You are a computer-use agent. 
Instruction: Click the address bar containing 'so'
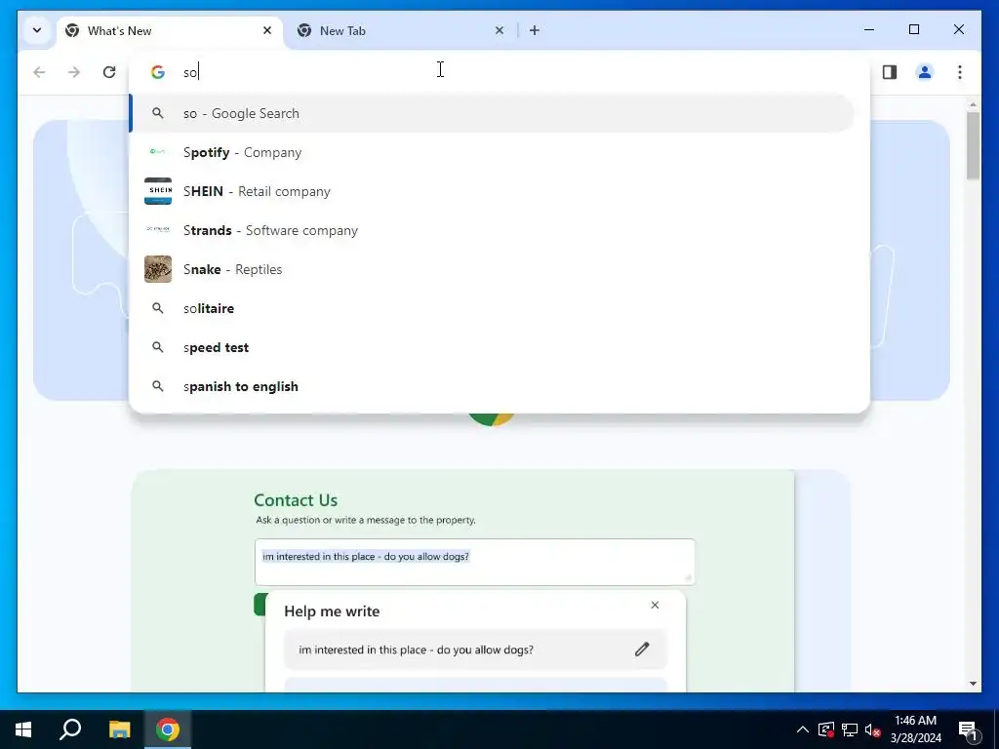(x=497, y=72)
